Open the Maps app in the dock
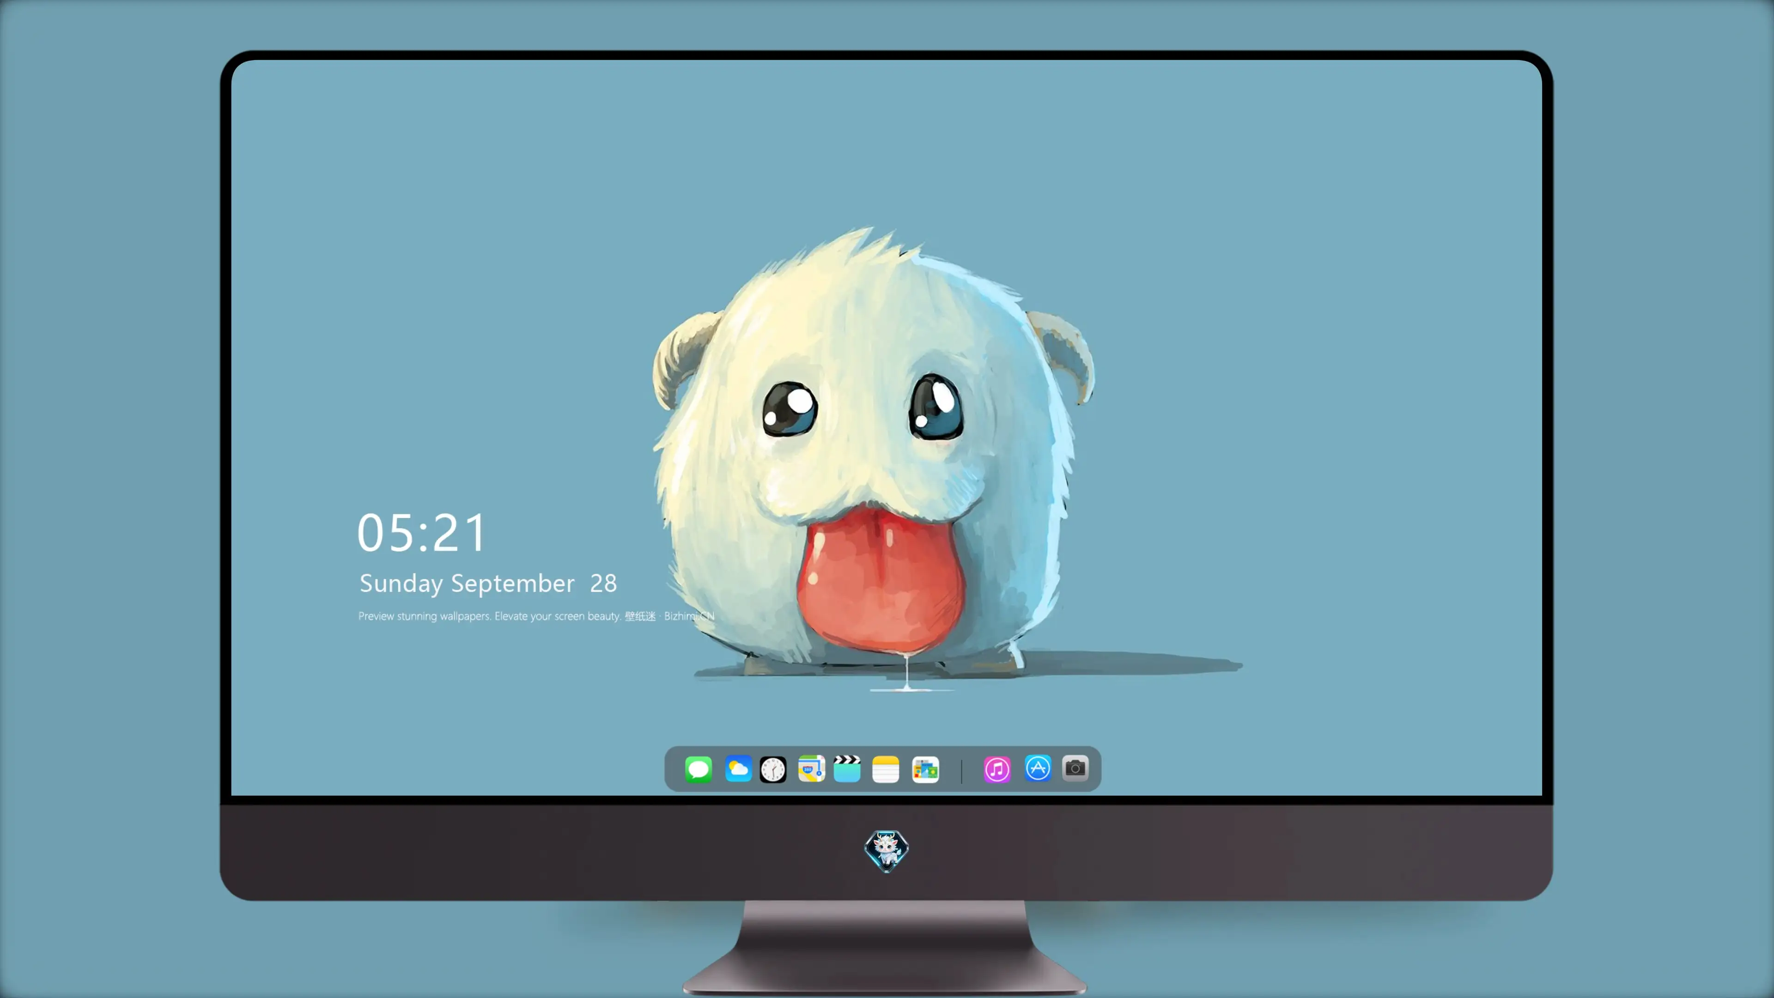 point(811,769)
